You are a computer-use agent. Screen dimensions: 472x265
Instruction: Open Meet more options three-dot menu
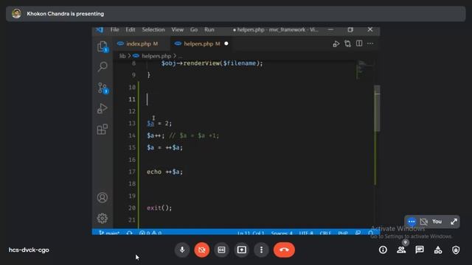(x=261, y=250)
